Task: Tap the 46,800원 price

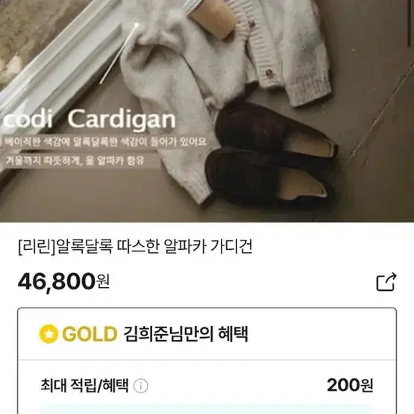Action: click(x=63, y=281)
